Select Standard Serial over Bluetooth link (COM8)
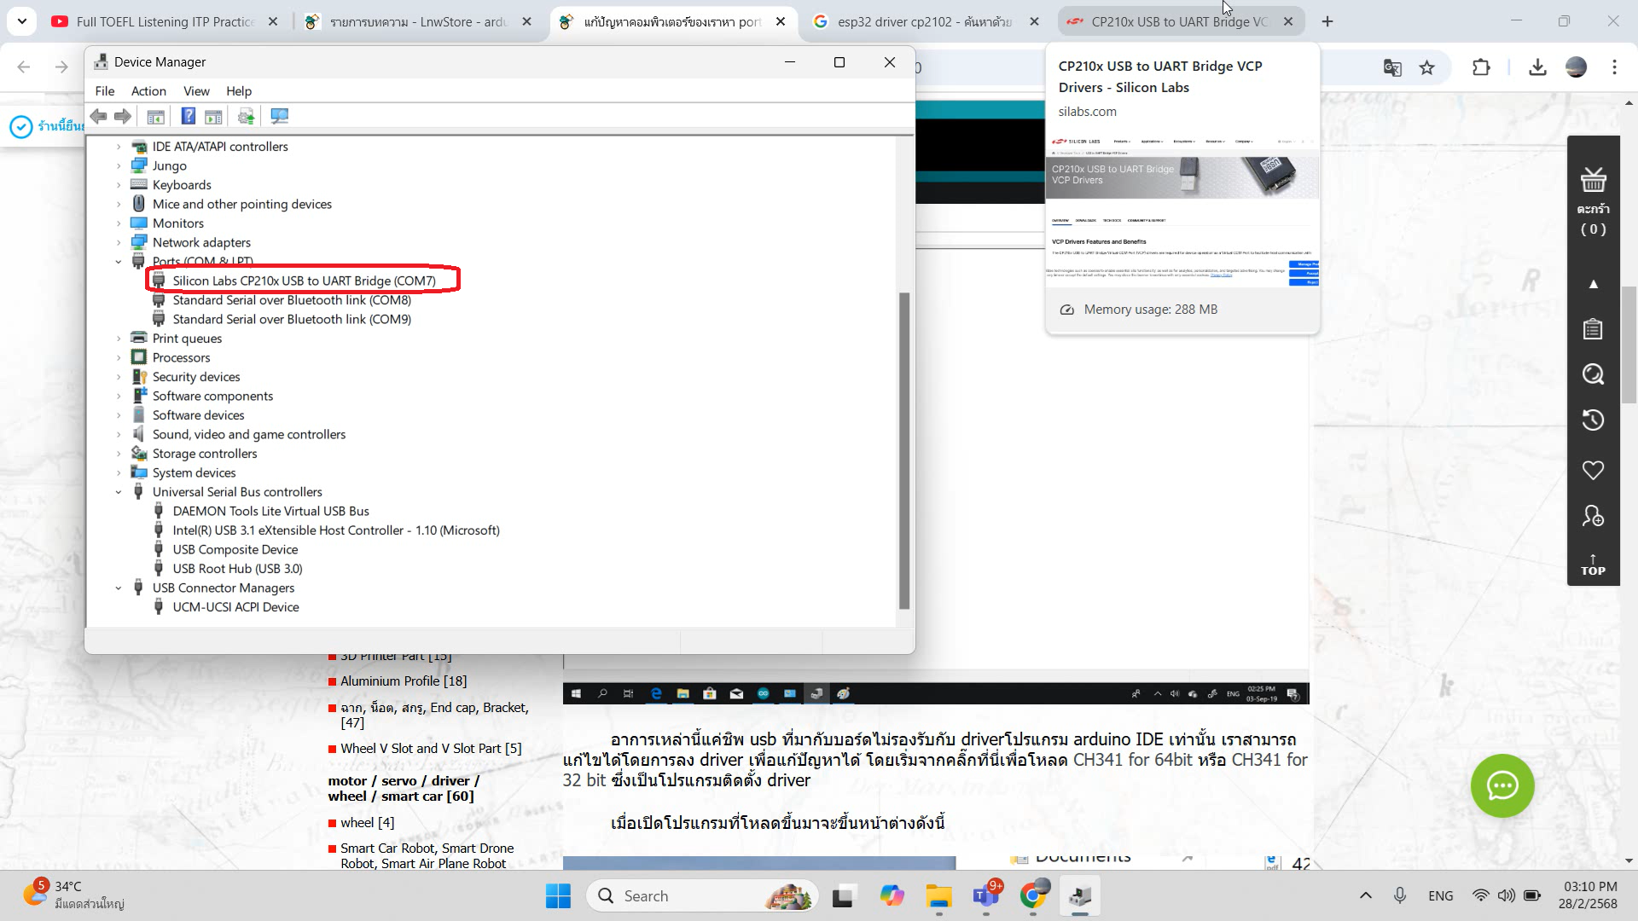This screenshot has height=921, width=1638. (x=292, y=300)
